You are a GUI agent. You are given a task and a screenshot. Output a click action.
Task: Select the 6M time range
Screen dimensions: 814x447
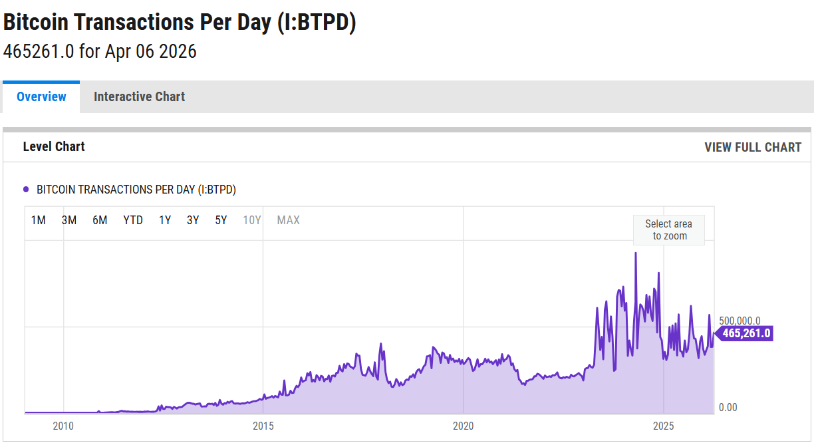(x=100, y=220)
